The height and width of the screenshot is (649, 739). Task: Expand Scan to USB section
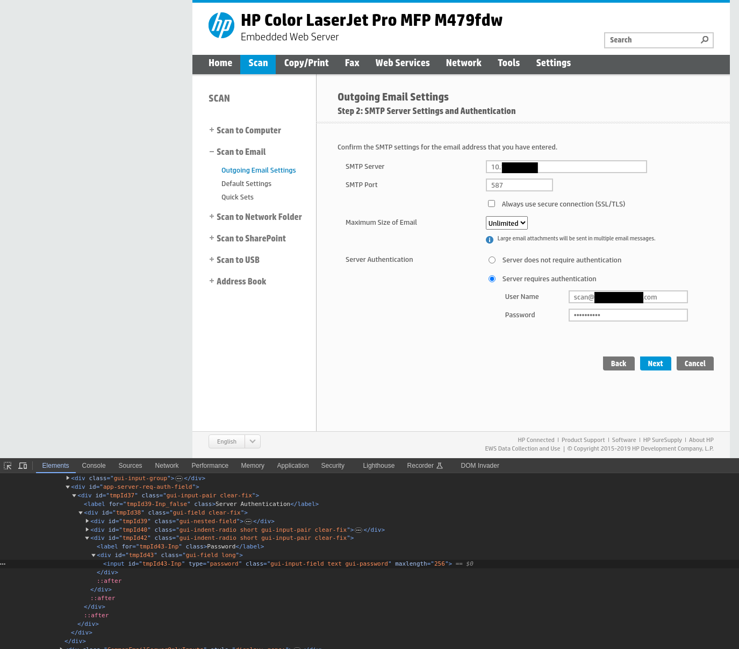tap(212, 259)
